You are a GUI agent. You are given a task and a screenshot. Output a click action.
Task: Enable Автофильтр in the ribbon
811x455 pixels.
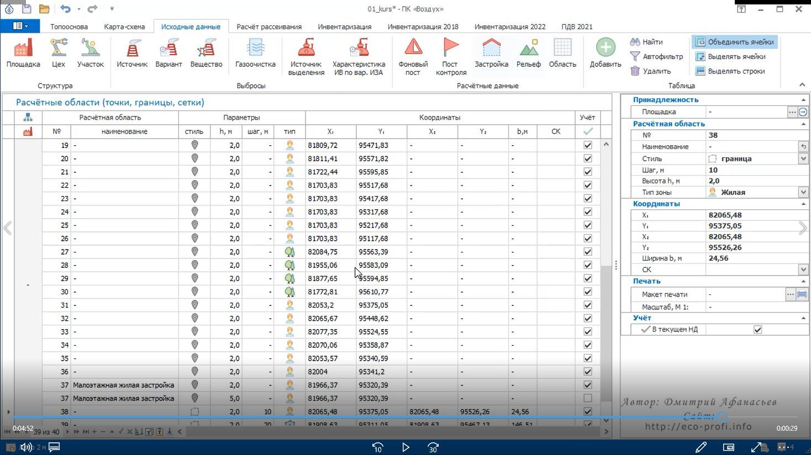(656, 56)
